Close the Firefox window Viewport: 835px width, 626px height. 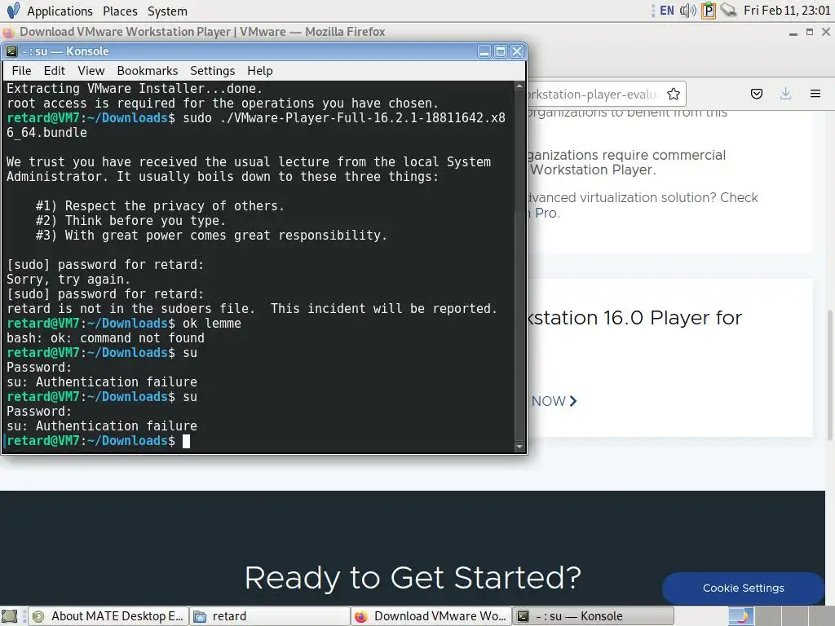click(x=826, y=33)
